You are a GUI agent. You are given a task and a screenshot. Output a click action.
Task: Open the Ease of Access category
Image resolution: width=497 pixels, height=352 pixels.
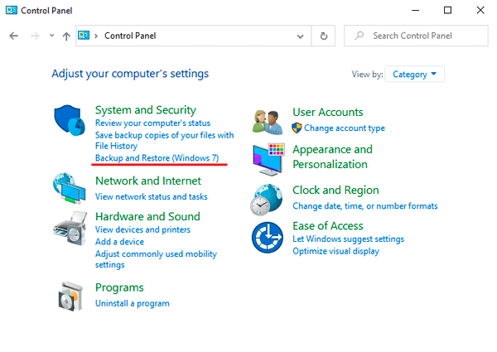tap(328, 226)
